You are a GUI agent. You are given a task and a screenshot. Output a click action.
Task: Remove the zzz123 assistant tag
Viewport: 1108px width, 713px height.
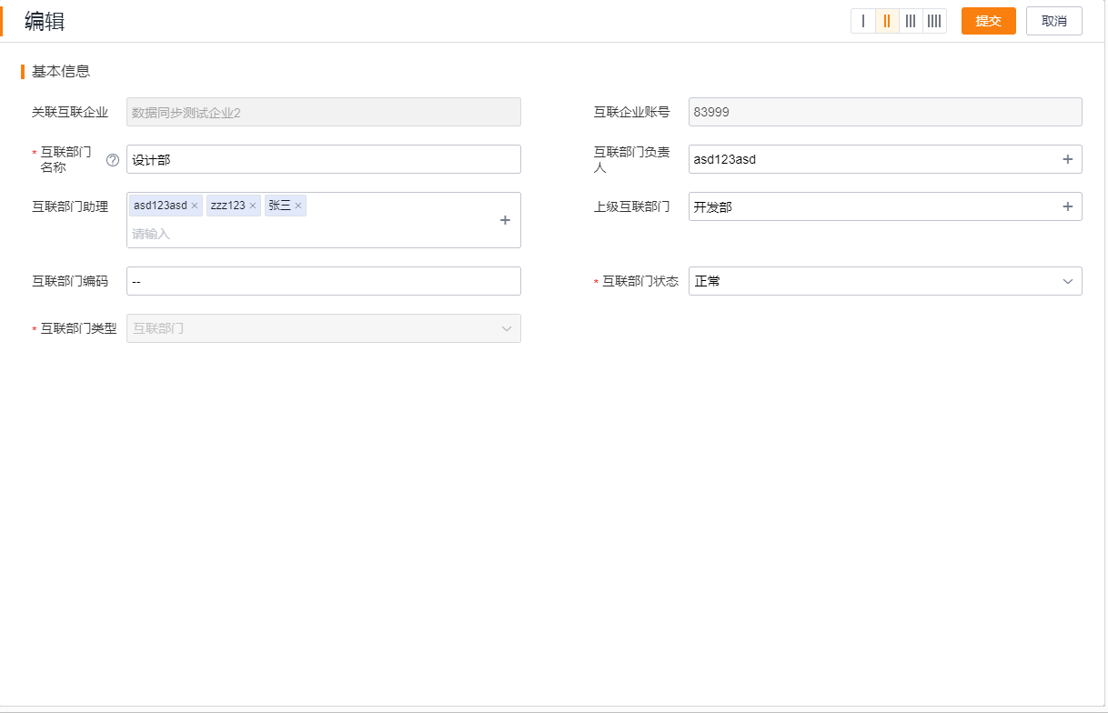click(253, 206)
